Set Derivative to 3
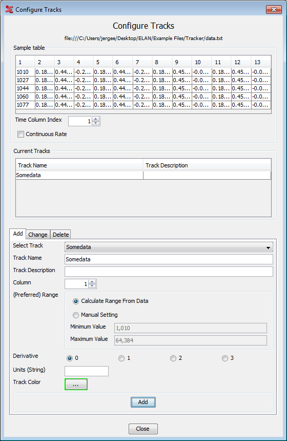This screenshot has height=441, width=287. [x=225, y=358]
